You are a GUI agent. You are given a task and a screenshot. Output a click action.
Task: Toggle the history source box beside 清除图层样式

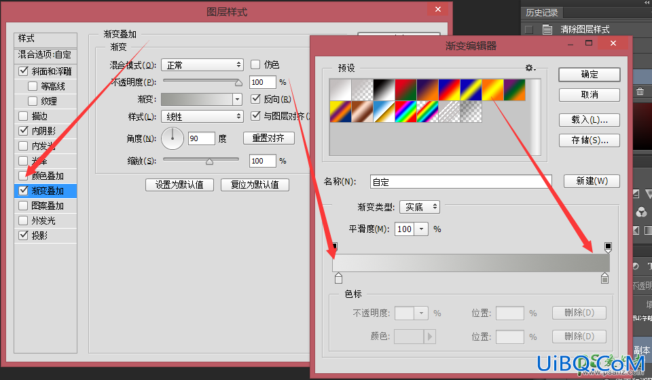coord(529,29)
